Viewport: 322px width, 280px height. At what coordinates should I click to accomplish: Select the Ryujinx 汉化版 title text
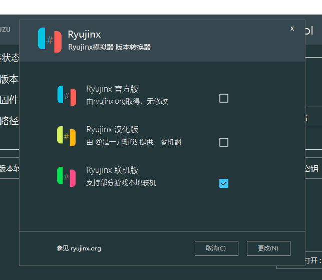pyautogui.click(x=112, y=130)
